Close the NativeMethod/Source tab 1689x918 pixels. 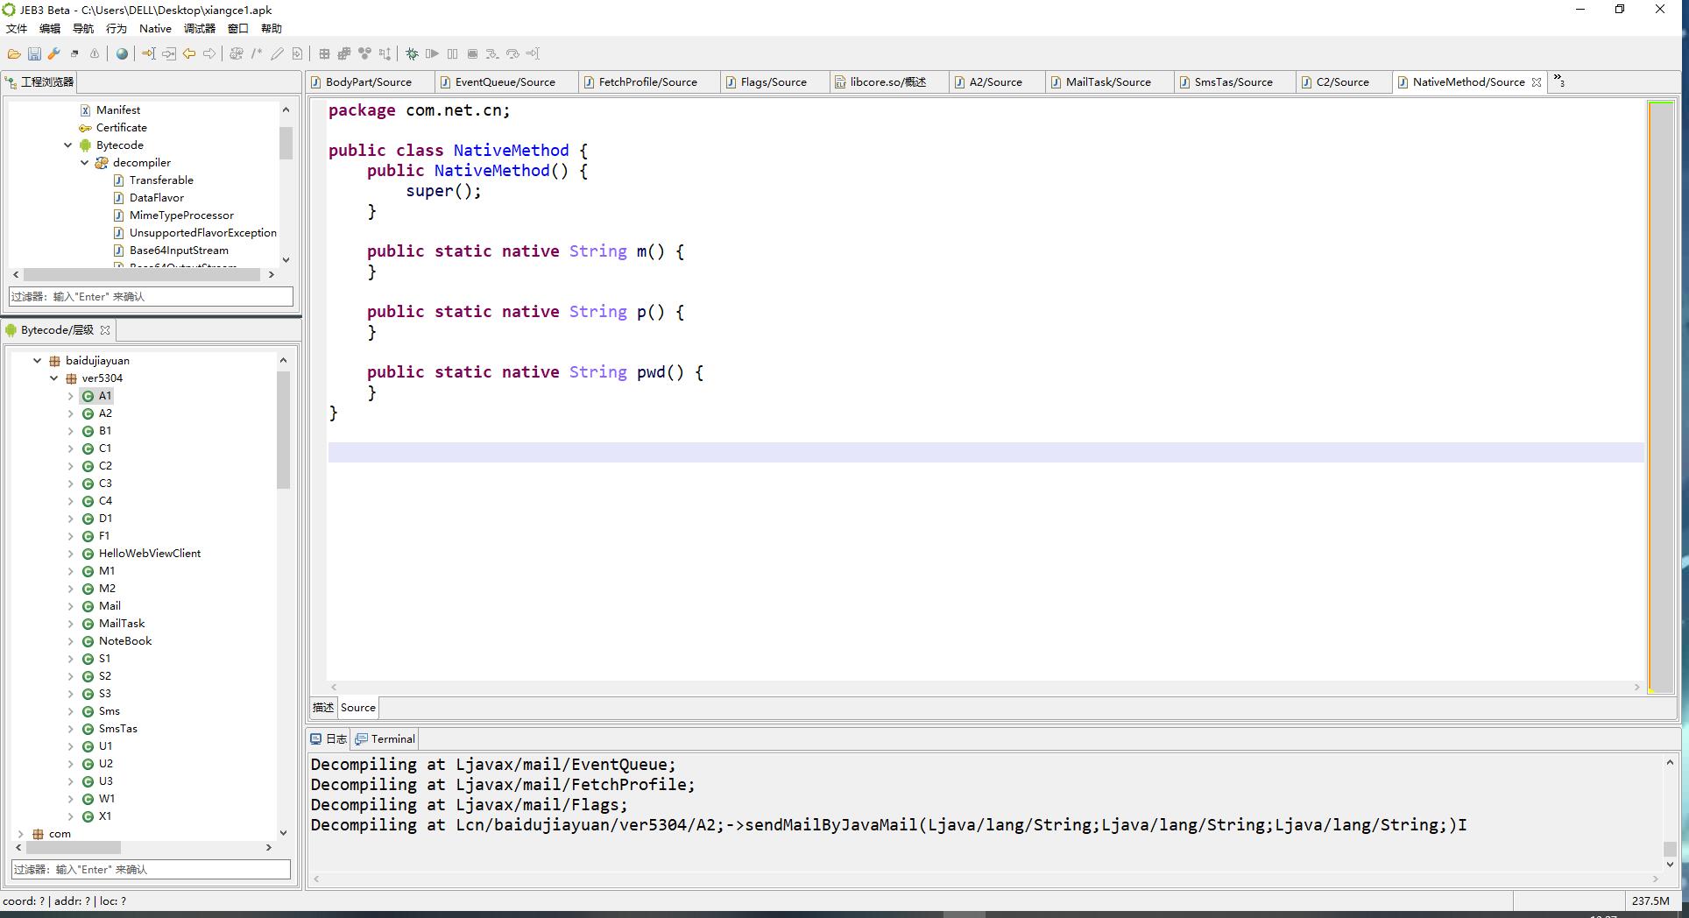[1536, 82]
